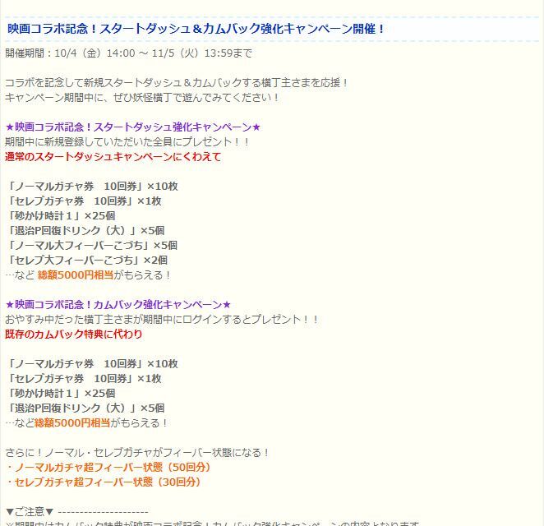Viewport: 544px width, 526px height.
Task: Click red text 既存のカムバック特典に代わり
Action: pos(74,334)
